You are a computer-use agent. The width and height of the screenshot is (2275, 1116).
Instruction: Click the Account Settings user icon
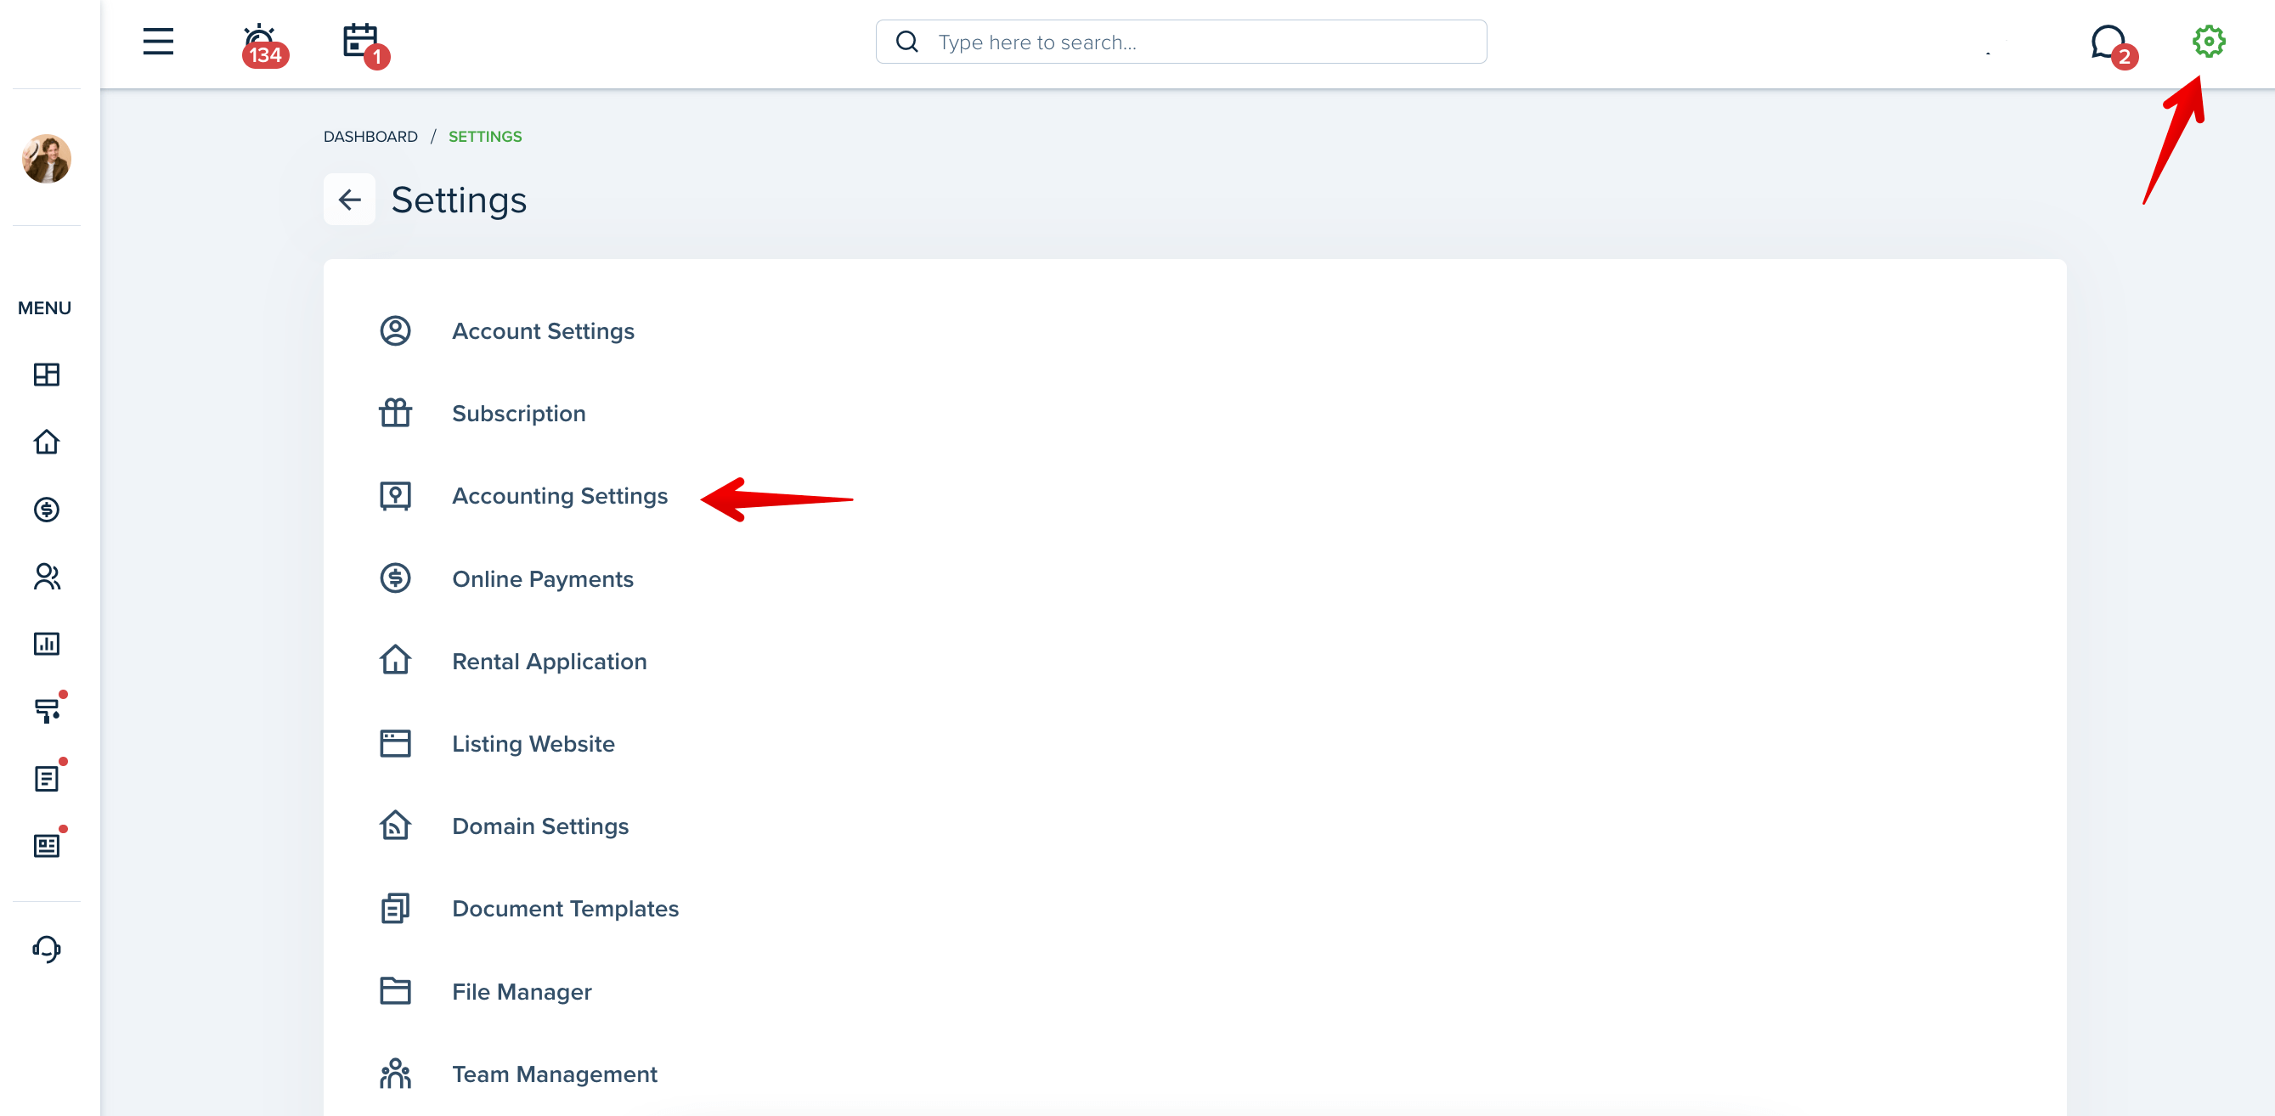coord(396,331)
